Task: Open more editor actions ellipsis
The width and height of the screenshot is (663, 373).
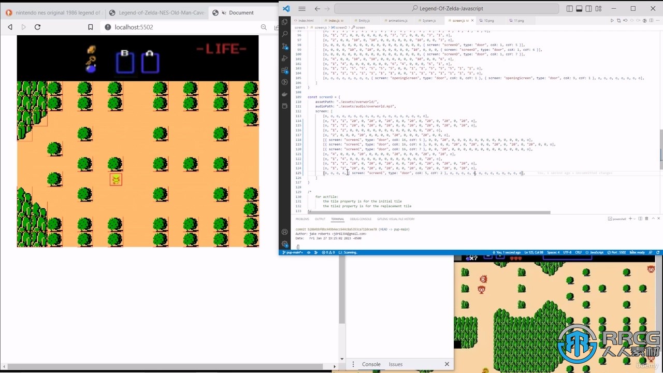Action: (x=658, y=20)
